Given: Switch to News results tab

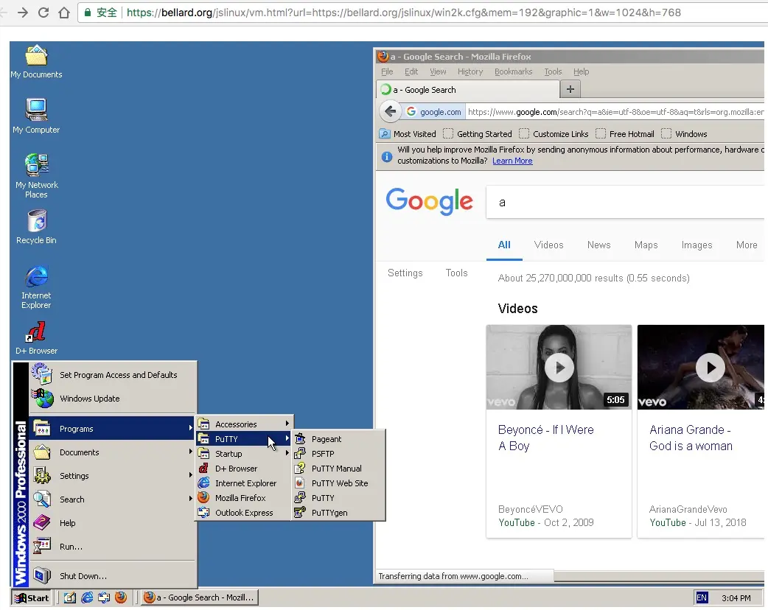Looking at the screenshot, I should pyautogui.click(x=598, y=245).
